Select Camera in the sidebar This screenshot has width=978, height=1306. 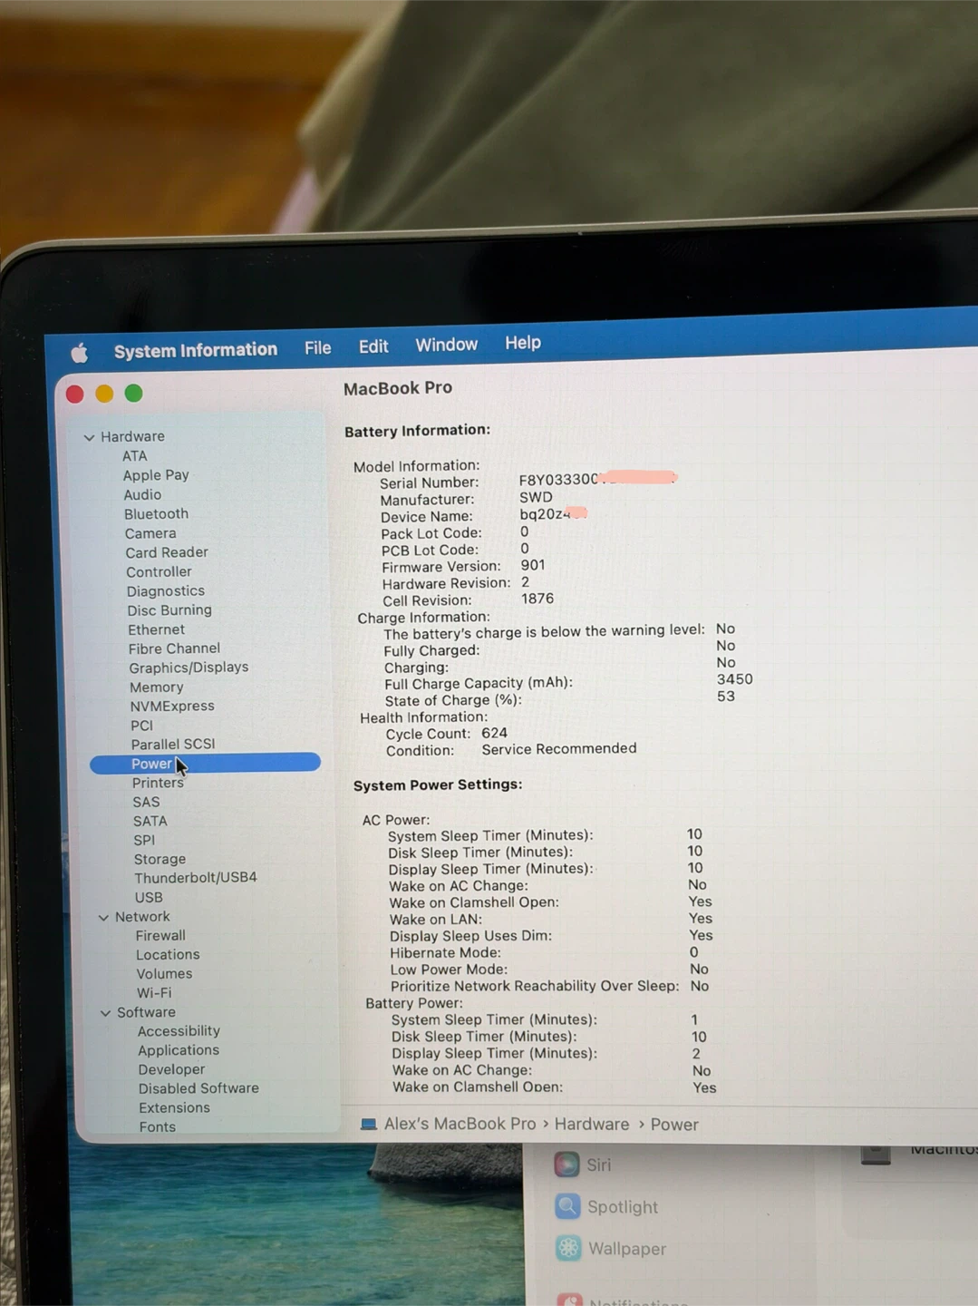tap(150, 533)
